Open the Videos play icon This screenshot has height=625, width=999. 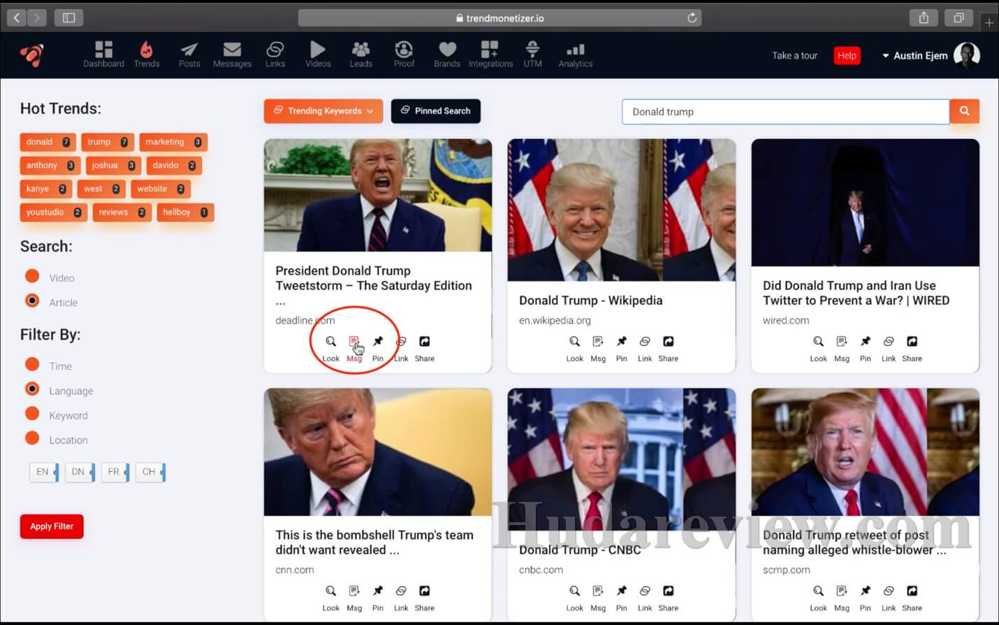click(x=318, y=50)
